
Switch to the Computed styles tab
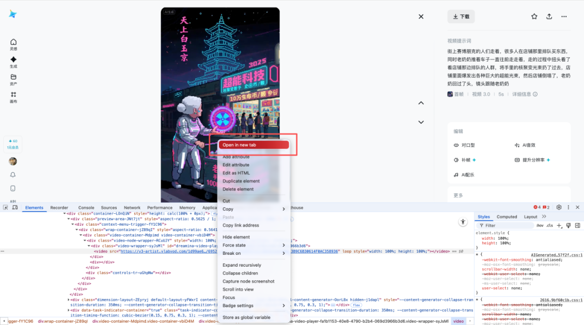[507, 217]
